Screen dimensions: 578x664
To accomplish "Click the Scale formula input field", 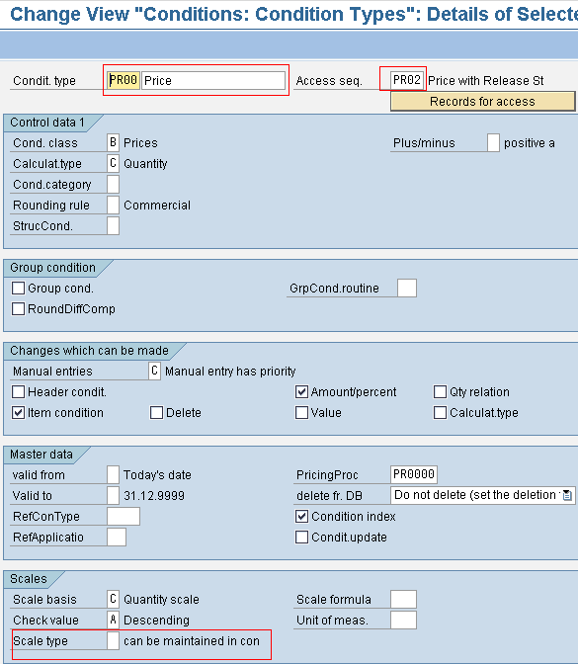I will click(403, 599).
